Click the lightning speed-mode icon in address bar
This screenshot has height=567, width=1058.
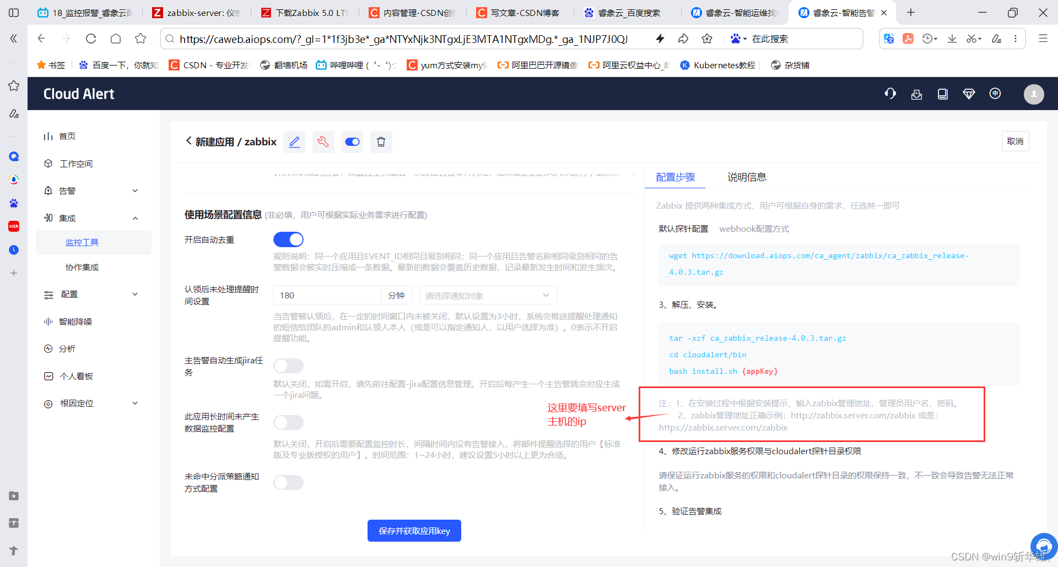(x=660, y=39)
